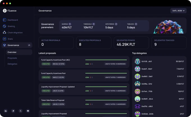Click avatar of delegate 0xd7fd...c8b3
Viewport: 191px width, 117px height.
[137, 106]
